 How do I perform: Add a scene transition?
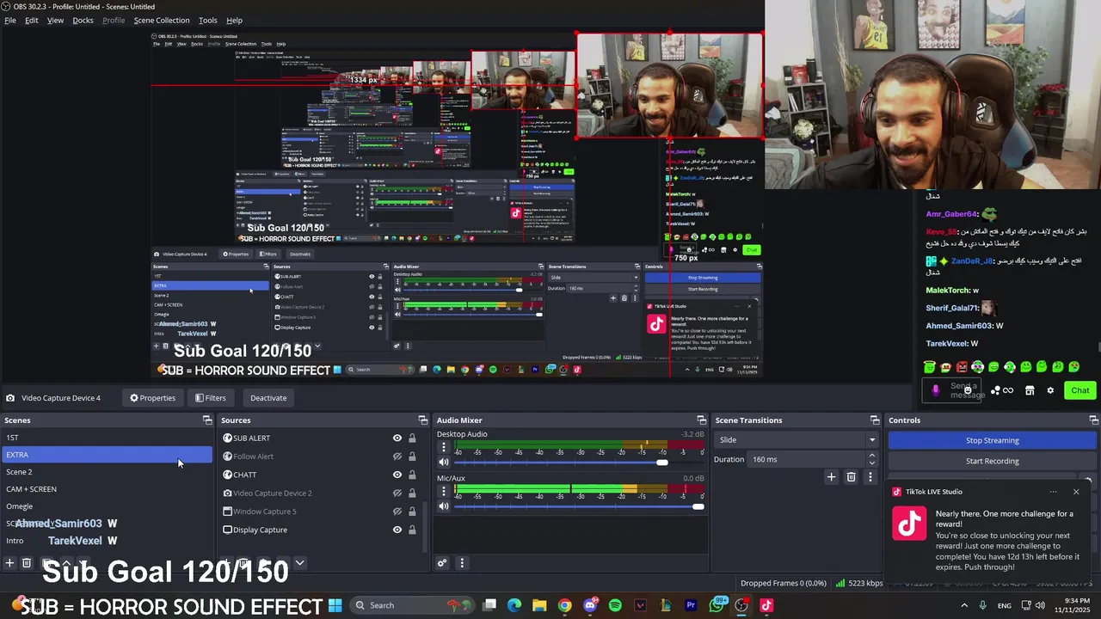click(x=831, y=477)
